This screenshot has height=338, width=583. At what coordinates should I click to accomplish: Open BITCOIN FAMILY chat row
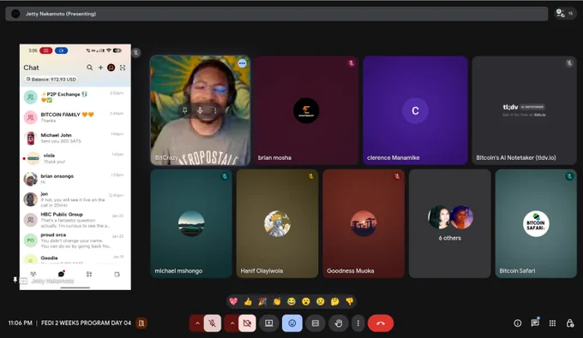[x=75, y=117]
